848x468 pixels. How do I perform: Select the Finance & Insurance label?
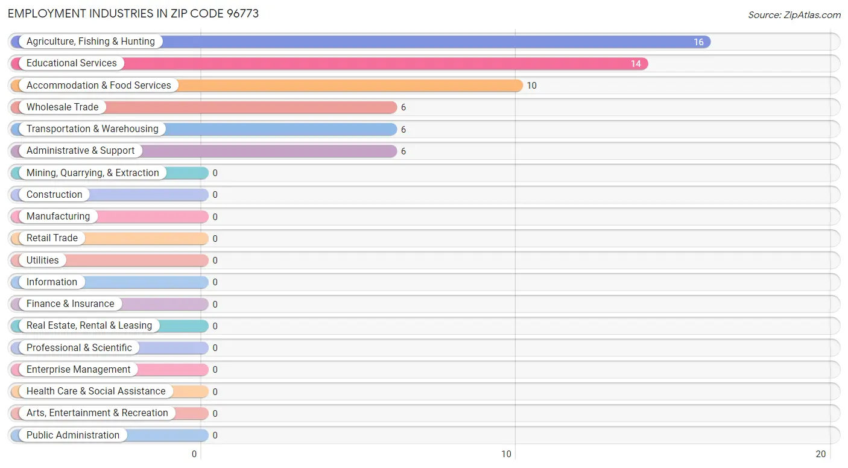[x=71, y=304]
